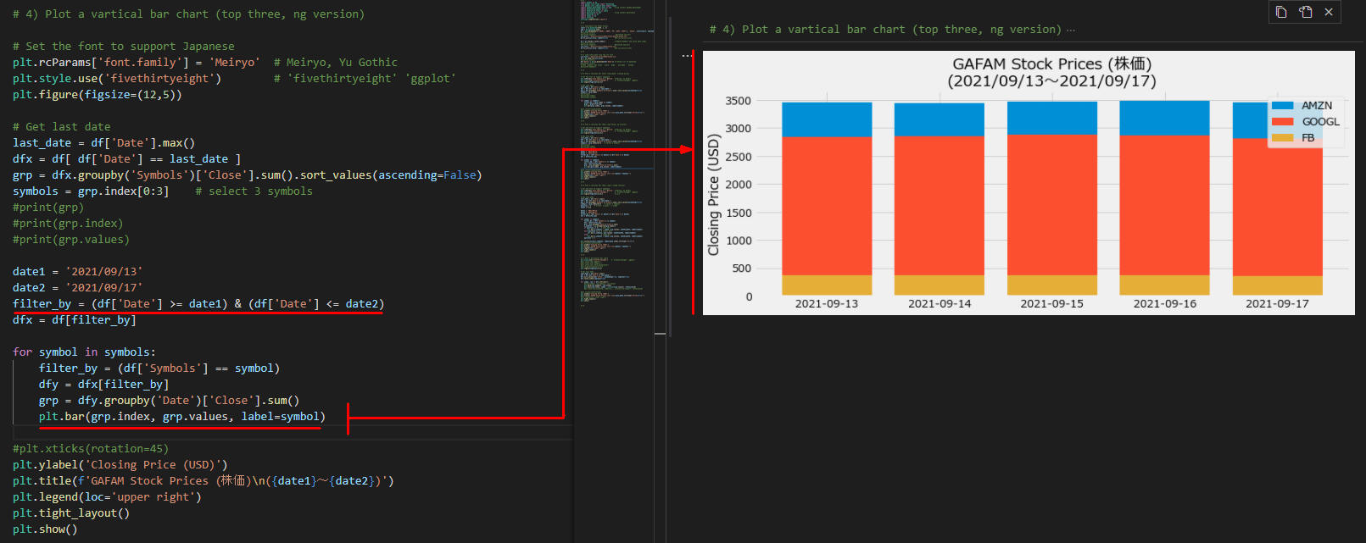Click the plt.tight_layout() line

[x=71, y=513]
